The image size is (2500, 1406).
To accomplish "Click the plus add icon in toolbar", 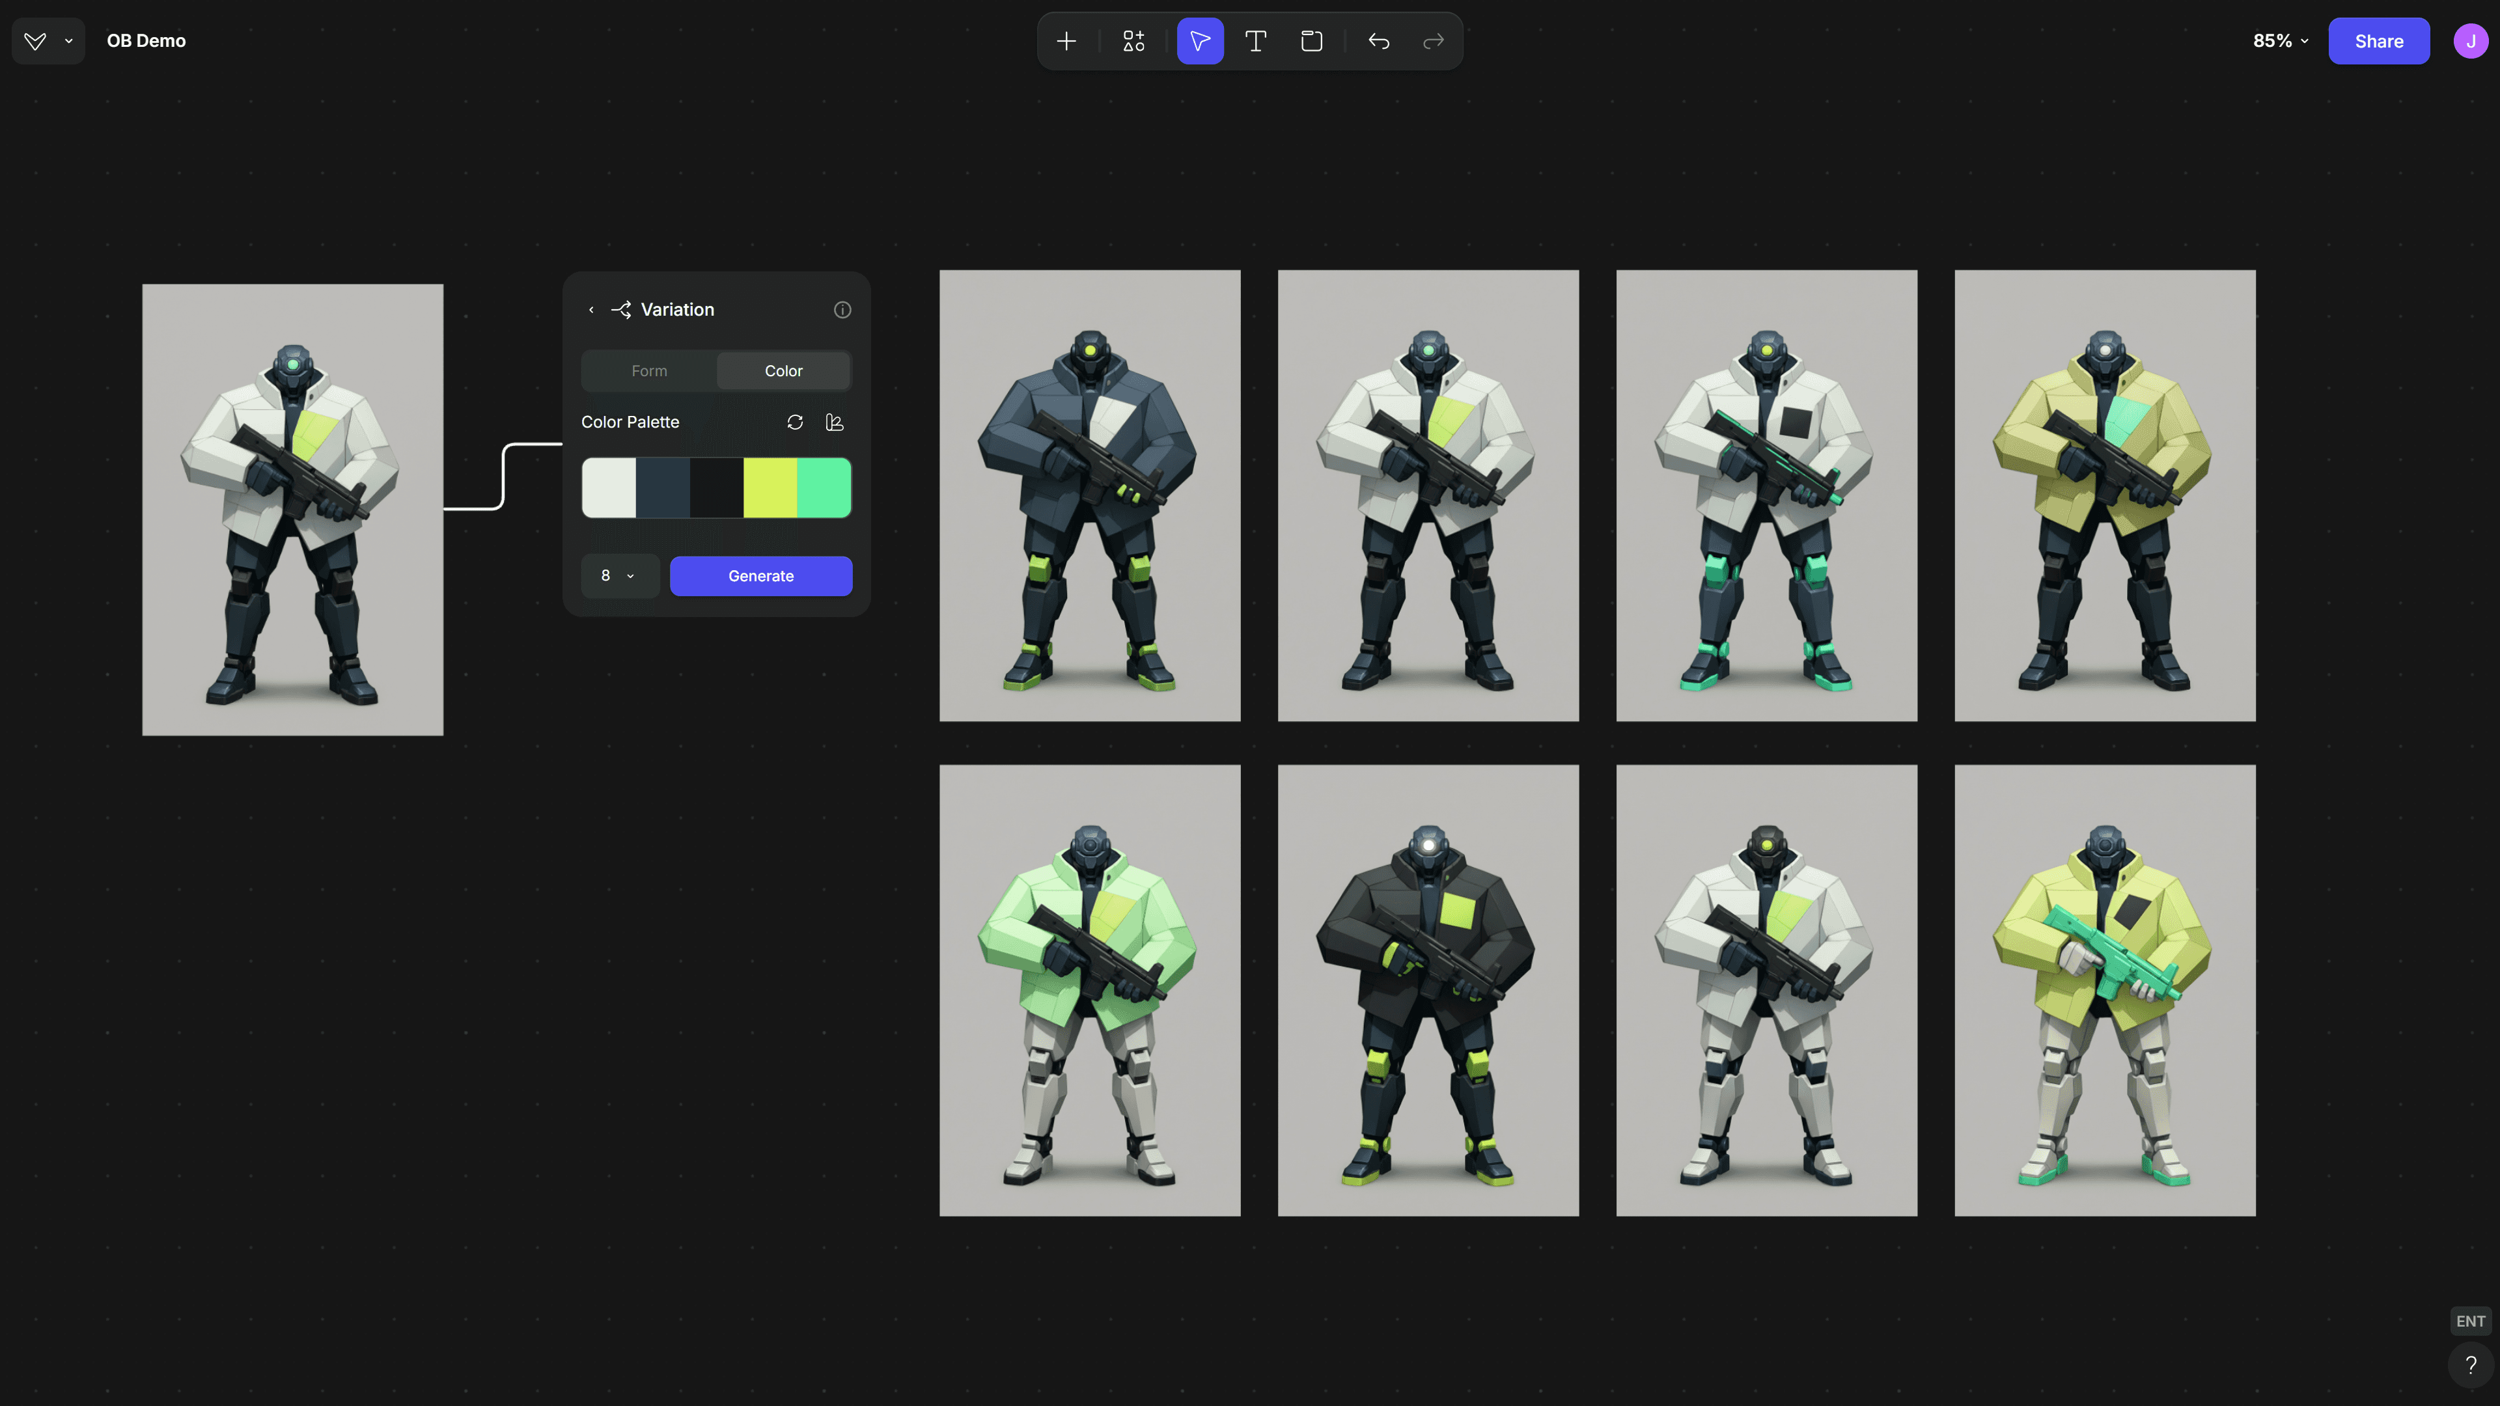I will tap(1066, 41).
